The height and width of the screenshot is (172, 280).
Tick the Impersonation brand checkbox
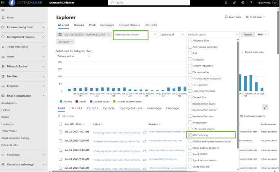190,103
